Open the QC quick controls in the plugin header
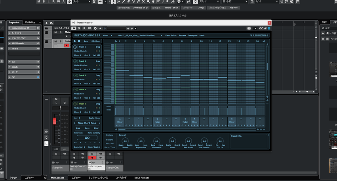Image resolution: width=337 pixels, height=181 pixels. (x=261, y=29)
